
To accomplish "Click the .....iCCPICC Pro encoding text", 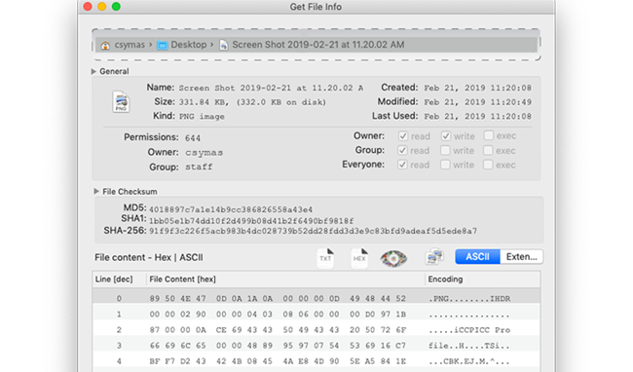I will click(469, 330).
